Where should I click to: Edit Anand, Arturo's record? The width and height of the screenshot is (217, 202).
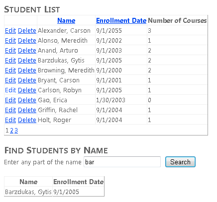10,51
